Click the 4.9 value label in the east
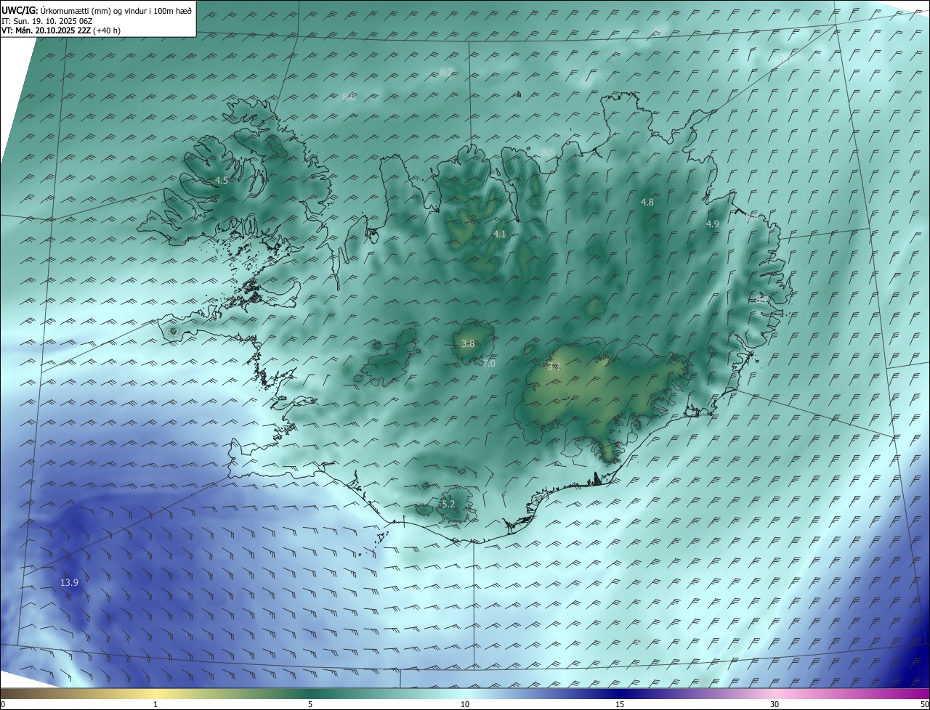The image size is (930, 710). click(713, 224)
